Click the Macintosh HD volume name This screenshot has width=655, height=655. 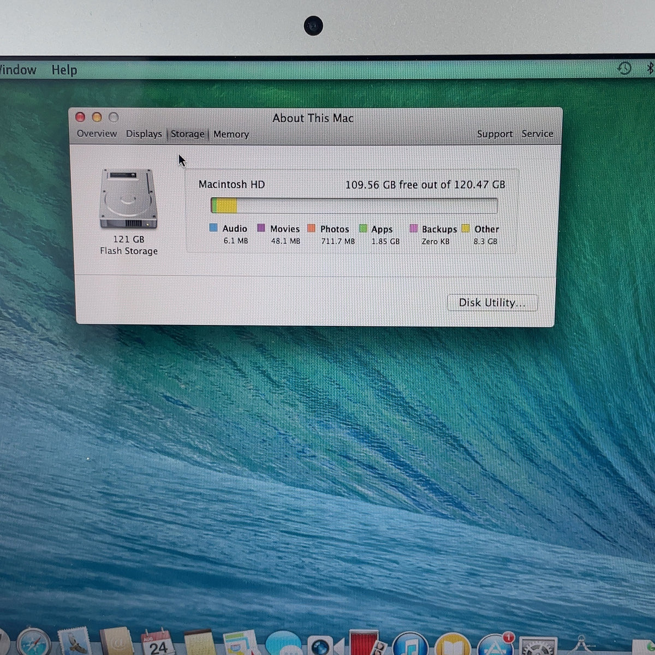tap(231, 184)
